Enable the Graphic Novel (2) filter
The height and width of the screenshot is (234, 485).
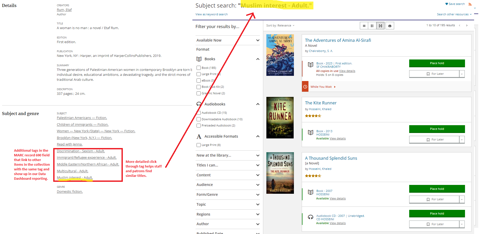click(x=199, y=93)
